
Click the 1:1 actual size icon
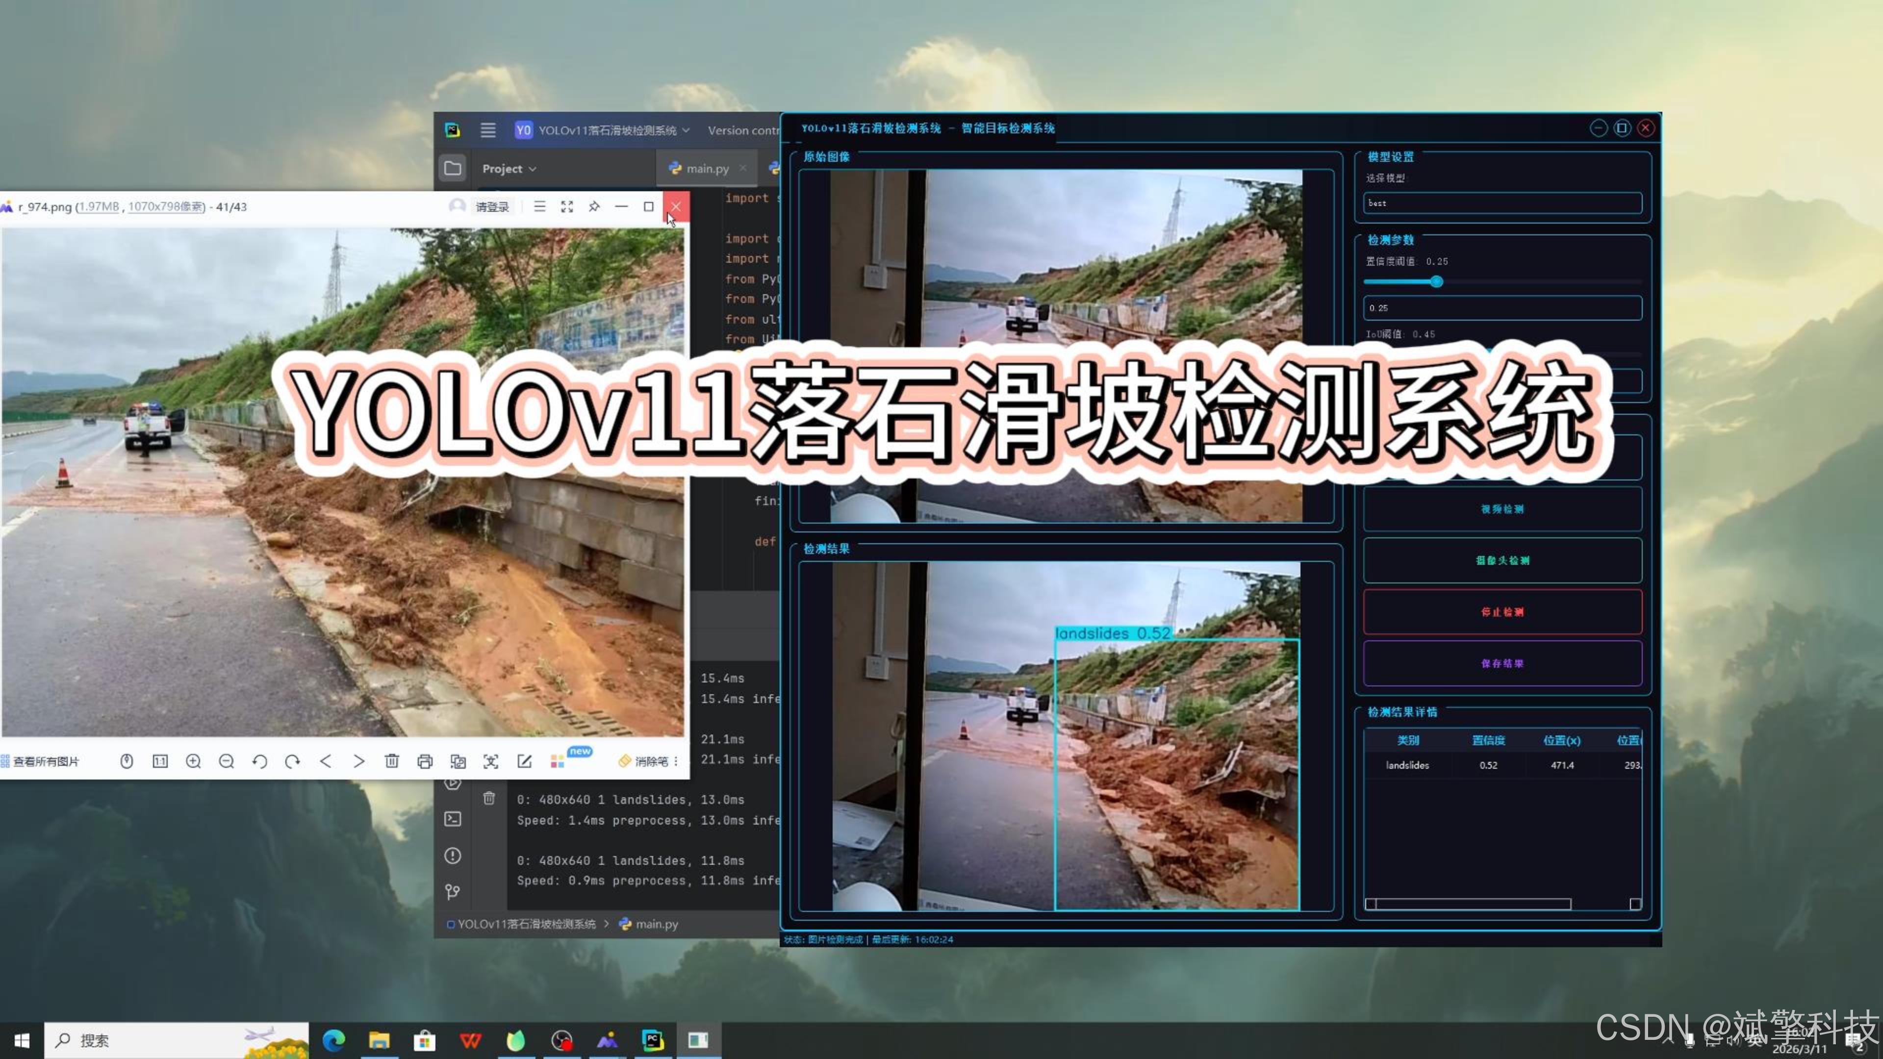coord(160,761)
